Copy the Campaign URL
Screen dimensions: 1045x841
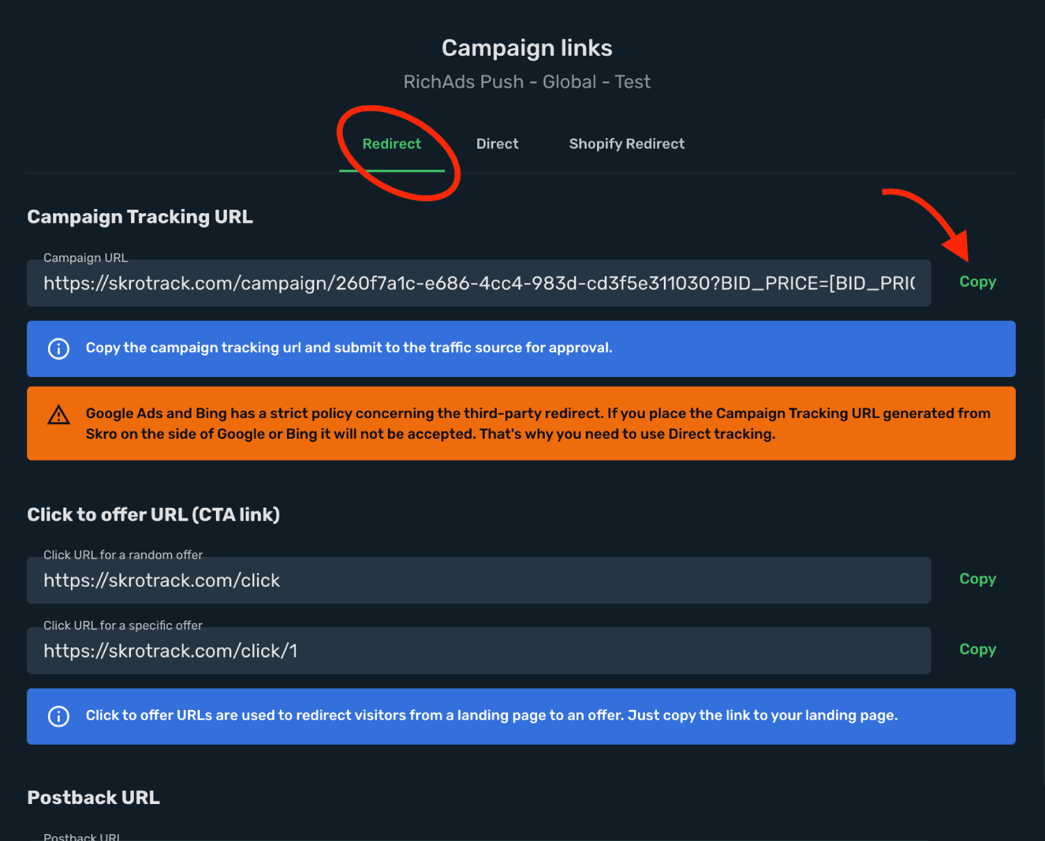[x=977, y=282]
